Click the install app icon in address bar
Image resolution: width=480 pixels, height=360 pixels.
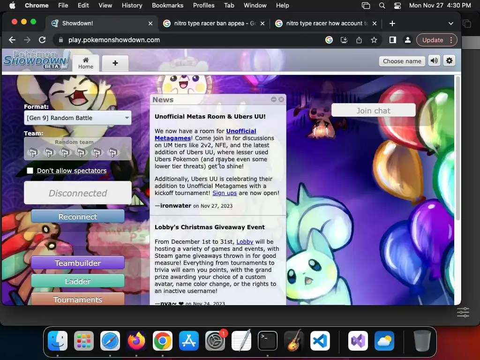click(344, 40)
